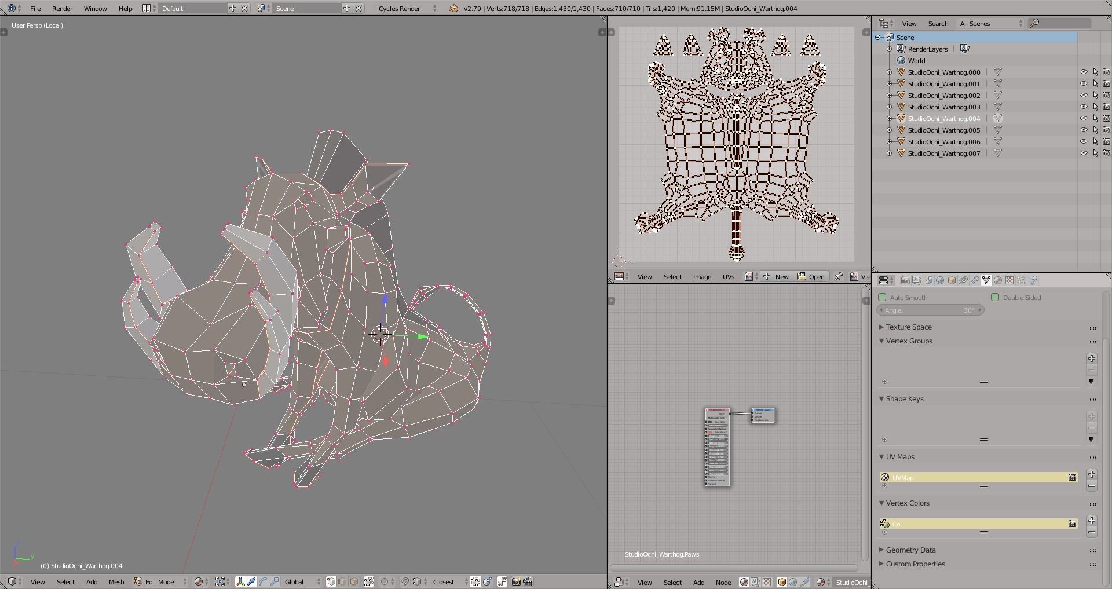
Task: Switch to face select mode
Action: pyautogui.click(x=354, y=582)
